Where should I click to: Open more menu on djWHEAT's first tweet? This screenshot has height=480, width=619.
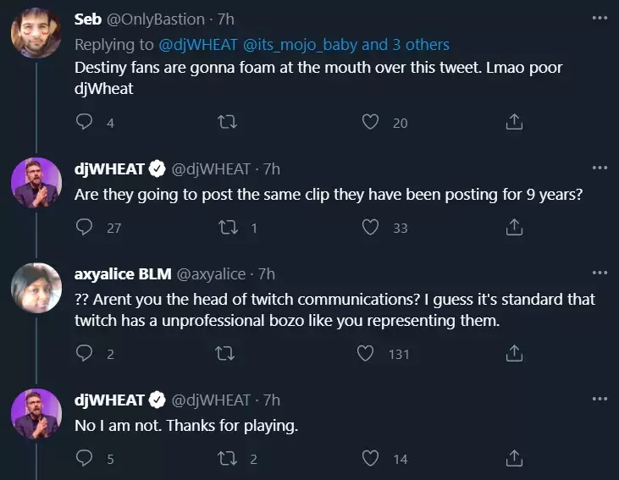tap(600, 168)
